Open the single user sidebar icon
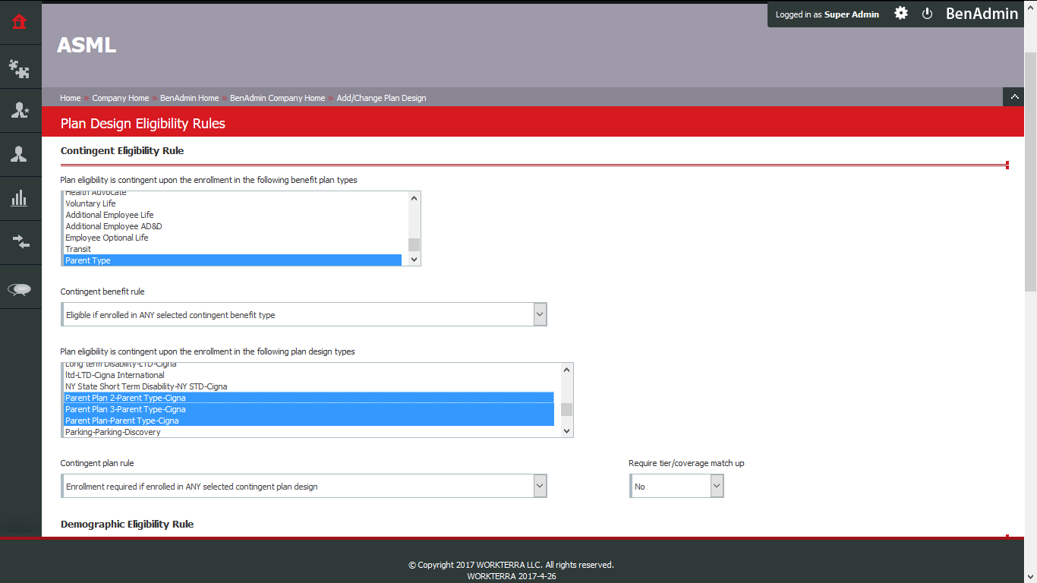Viewport: 1037px width, 583px height. tap(20, 155)
